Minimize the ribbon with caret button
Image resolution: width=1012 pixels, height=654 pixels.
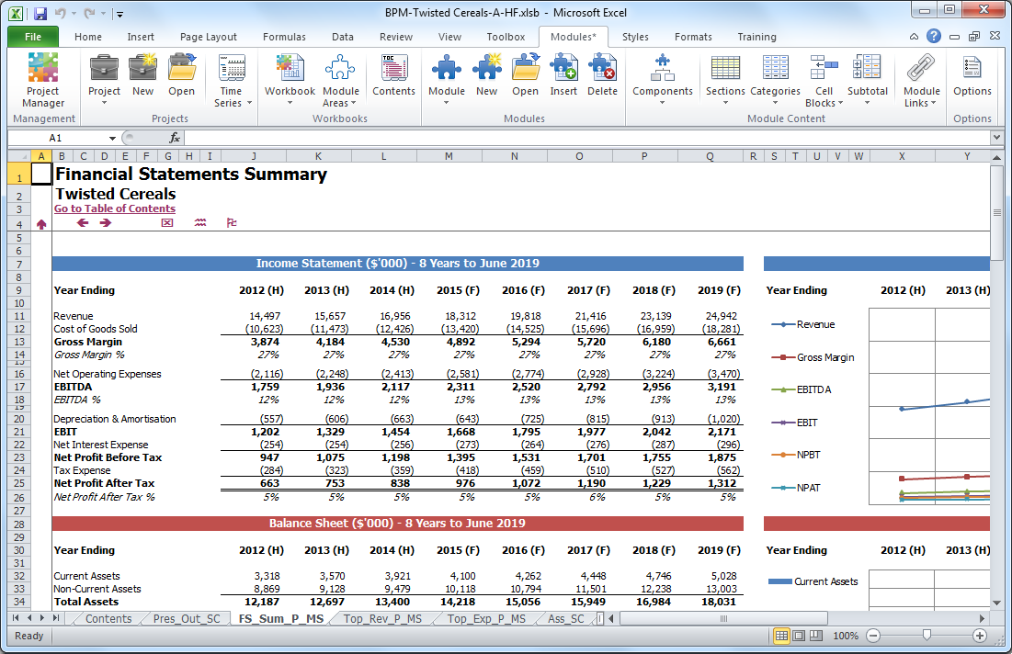[914, 37]
